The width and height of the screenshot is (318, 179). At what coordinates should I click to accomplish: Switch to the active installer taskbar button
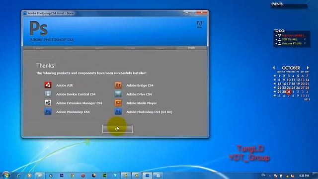coord(147,176)
